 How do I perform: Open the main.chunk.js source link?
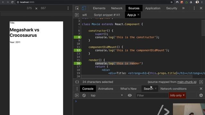[186, 82]
